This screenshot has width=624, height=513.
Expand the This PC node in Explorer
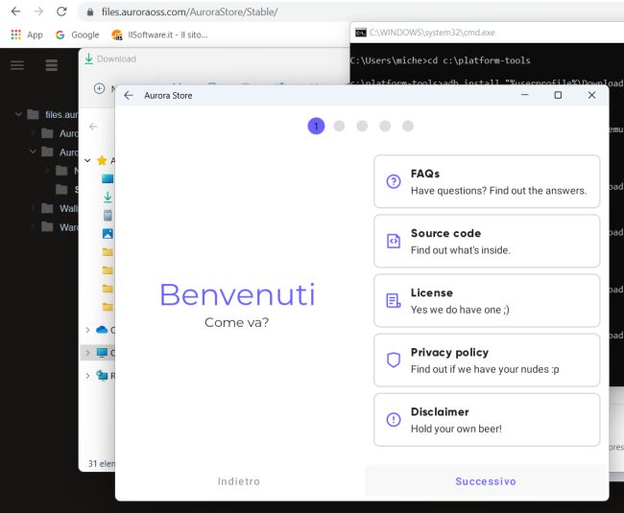tap(88, 353)
